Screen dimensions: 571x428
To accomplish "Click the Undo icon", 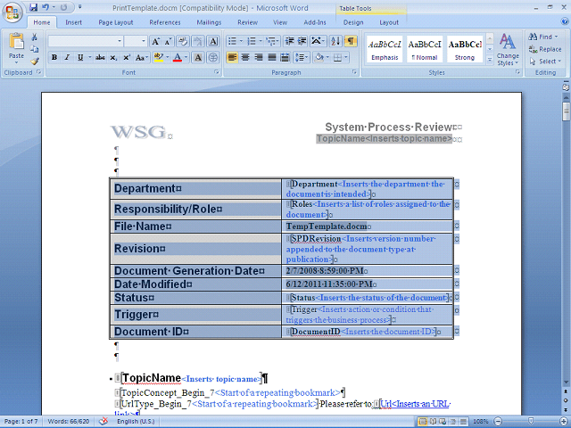I will click(46, 7).
